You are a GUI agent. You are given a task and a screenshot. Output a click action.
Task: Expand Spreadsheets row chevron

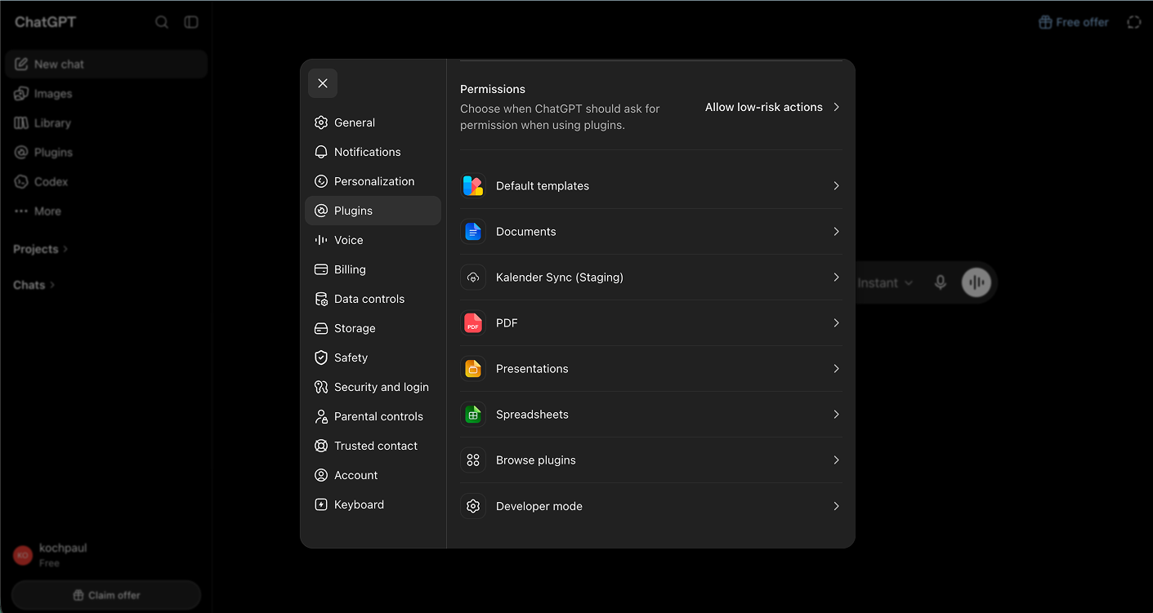(836, 415)
